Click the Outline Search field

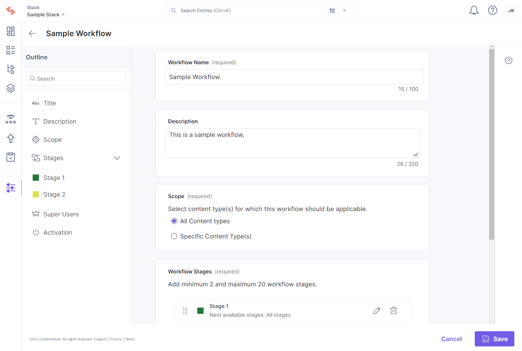(x=76, y=78)
